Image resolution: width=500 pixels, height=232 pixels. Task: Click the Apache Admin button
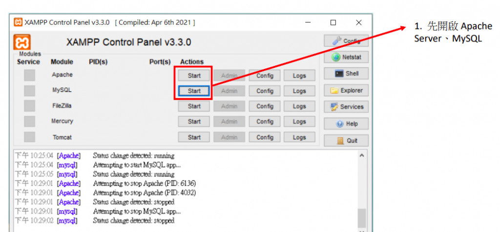coord(229,76)
